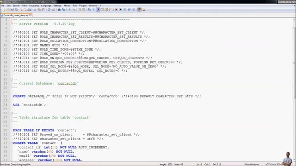Click the UTF-8 w/o BOM status field
The image size is (296, 166).
[273, 164]
